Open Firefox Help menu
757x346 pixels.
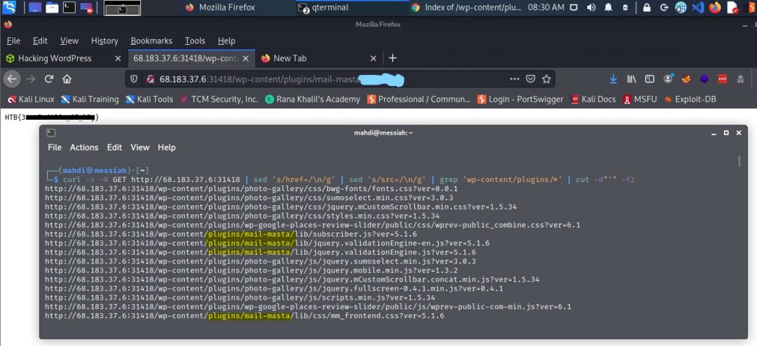pyautogui.click(x=226, y=41)
